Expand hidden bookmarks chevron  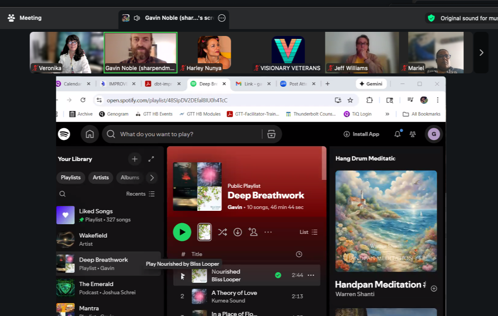tap(387, 114)
